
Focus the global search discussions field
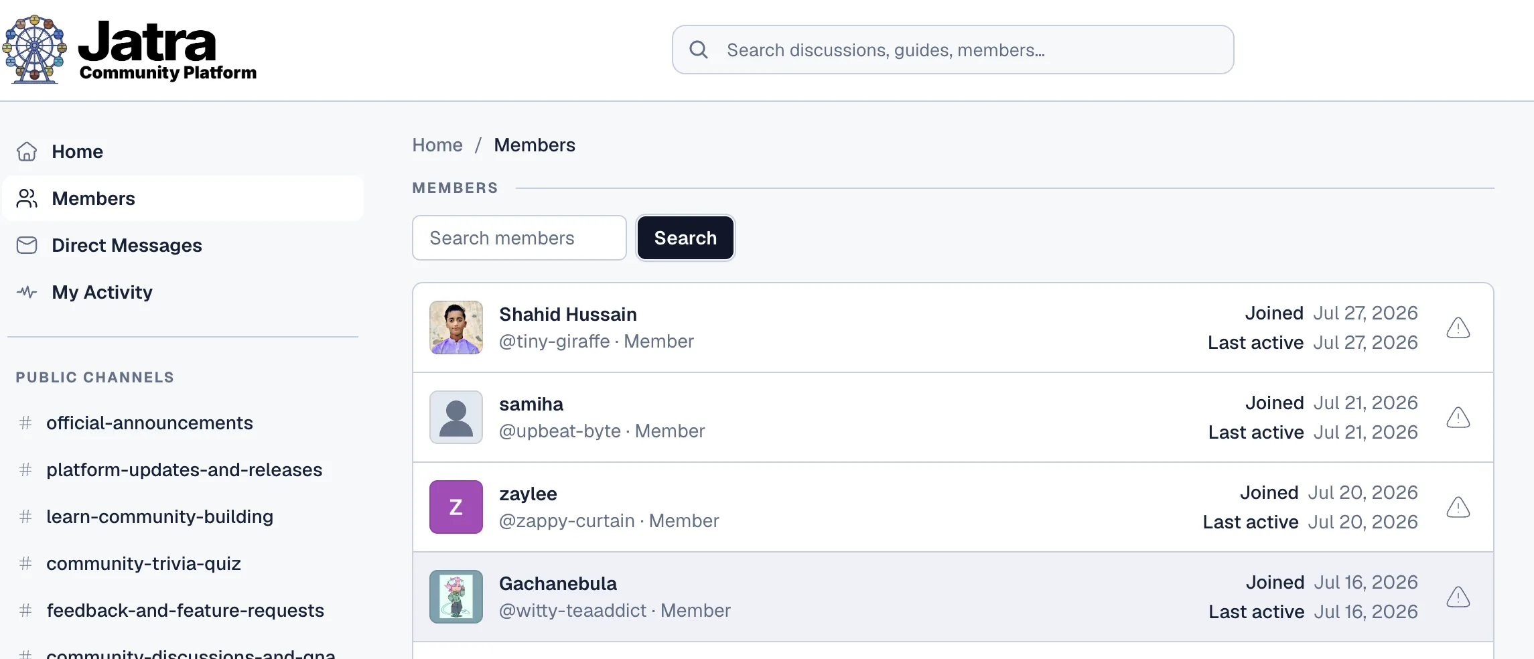[953, 50]
